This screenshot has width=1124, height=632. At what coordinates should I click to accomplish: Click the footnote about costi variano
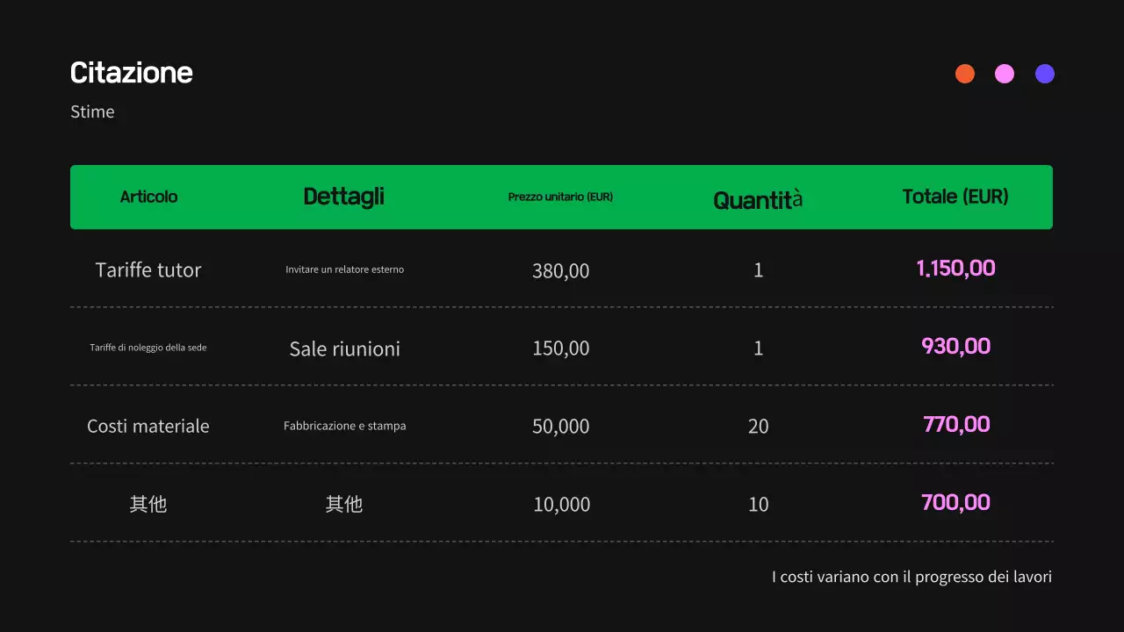pos(911,577)
